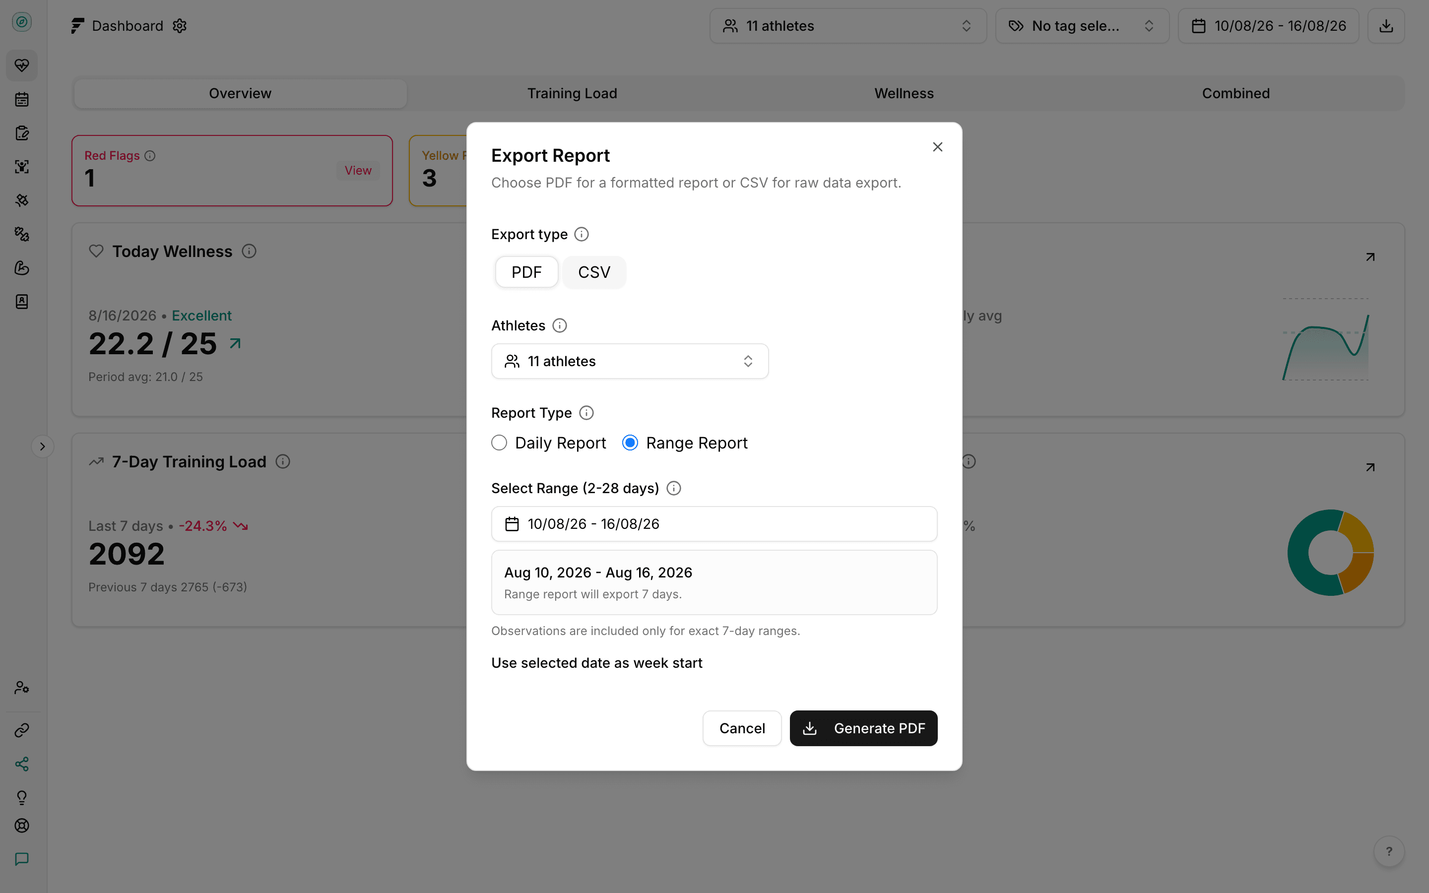
Task: Choose CSV export type
Action: click(594, 272)
